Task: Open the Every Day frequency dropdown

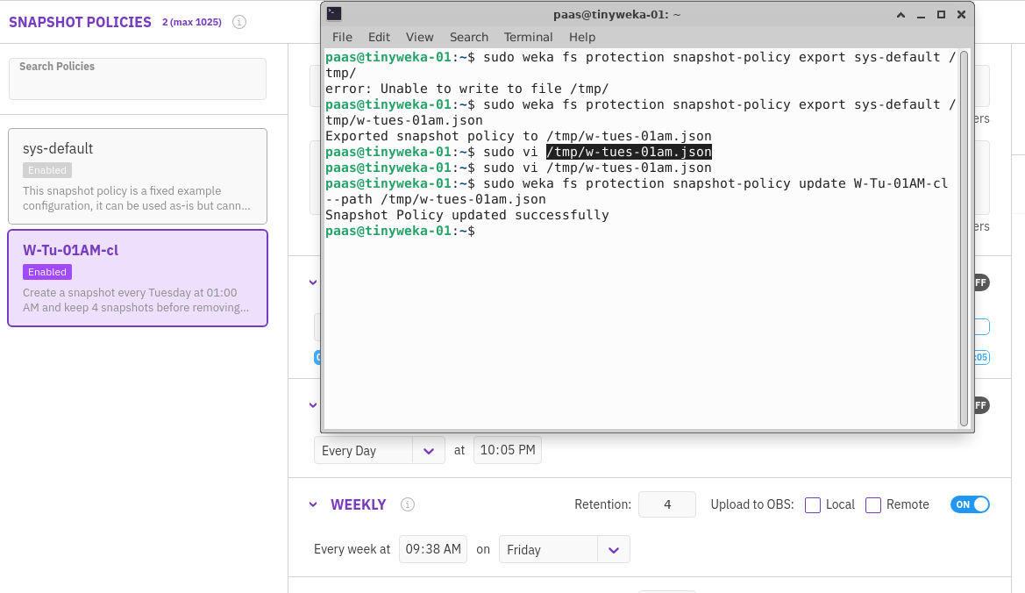Action: point(379,451)
